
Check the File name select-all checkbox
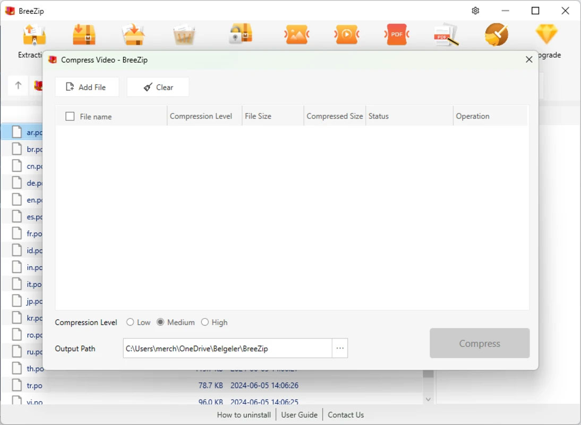[x=70, y=116]
